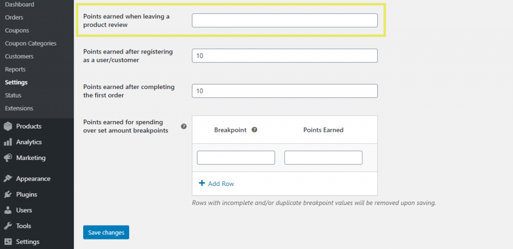Screen dimensions: 513x249
Task: Click the Appearance paintbrush icon
Action: 8,179
